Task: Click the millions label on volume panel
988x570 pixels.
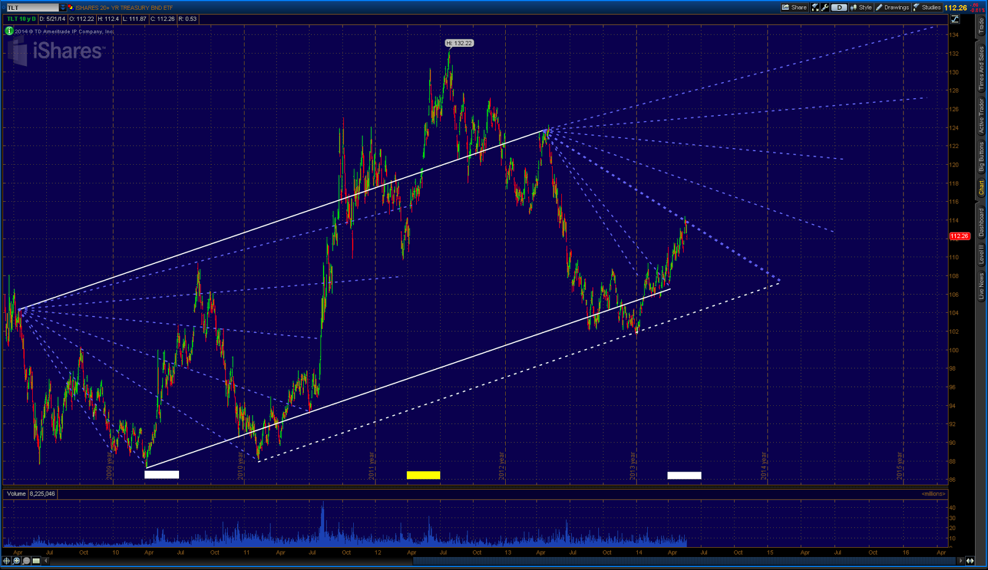Action: coord(933,494)
